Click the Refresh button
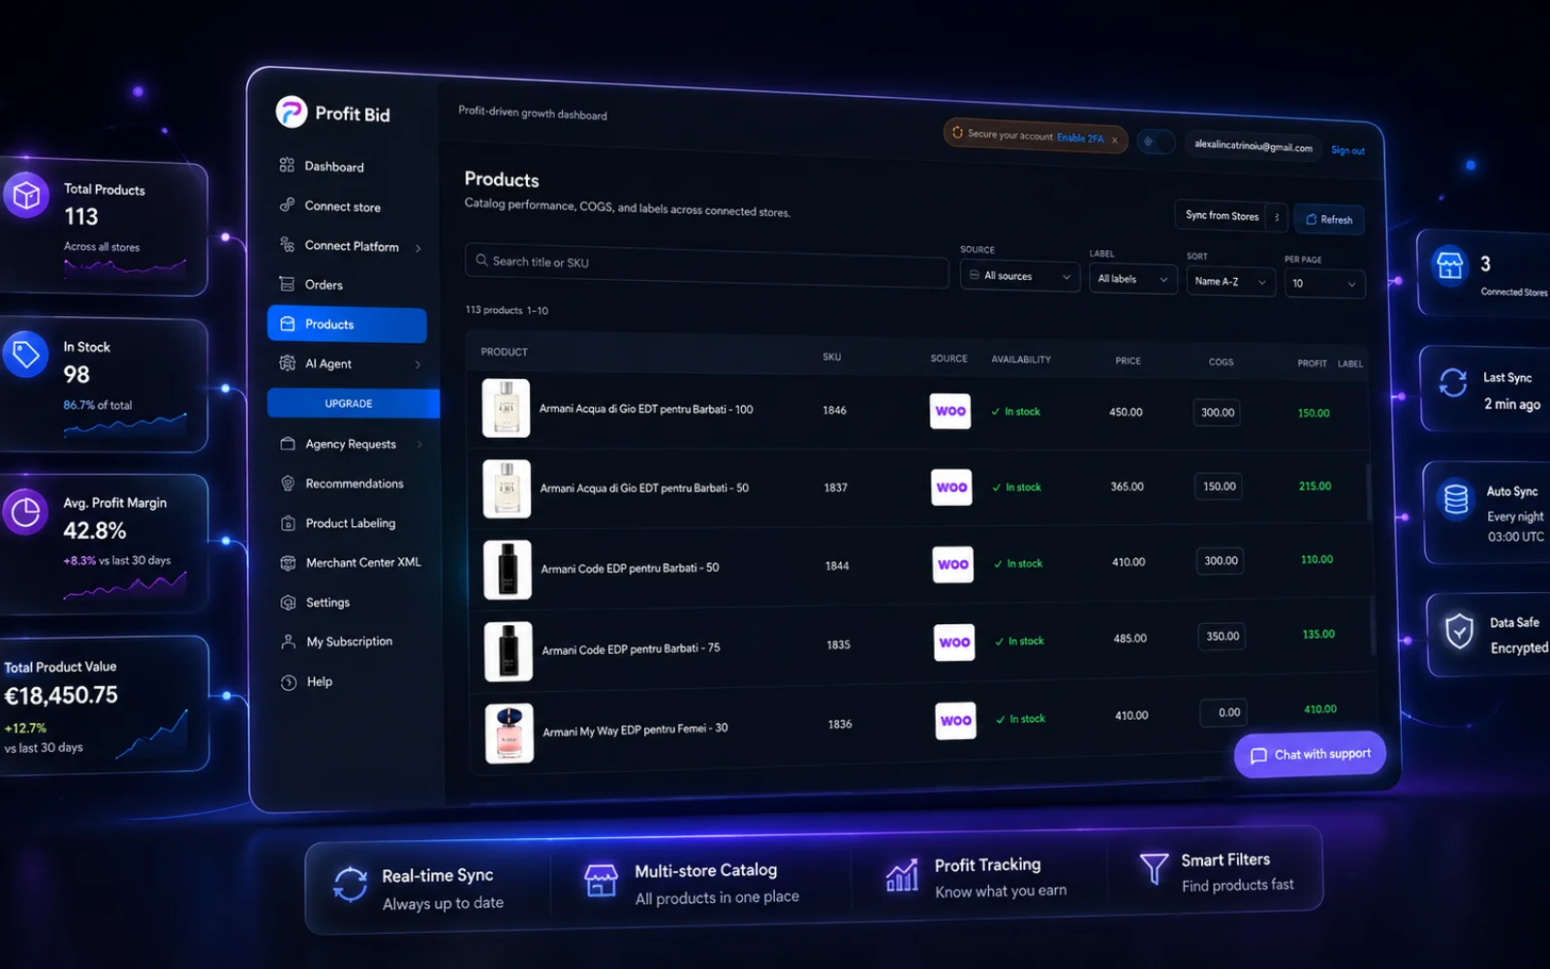Image resolution: width=1550 pixels, height=969 pixels. (1329, 219)
